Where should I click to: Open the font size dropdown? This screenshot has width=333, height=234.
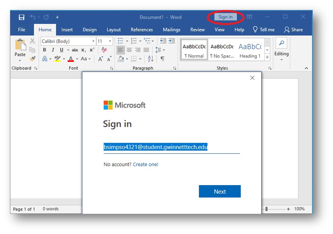point(110,41)
